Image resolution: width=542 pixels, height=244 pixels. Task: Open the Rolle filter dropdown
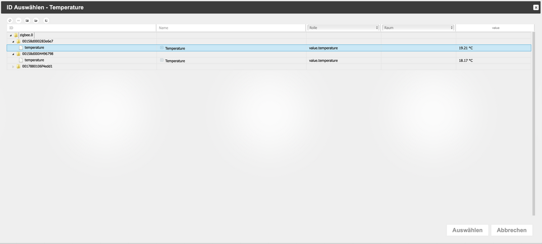coord(343,28)
